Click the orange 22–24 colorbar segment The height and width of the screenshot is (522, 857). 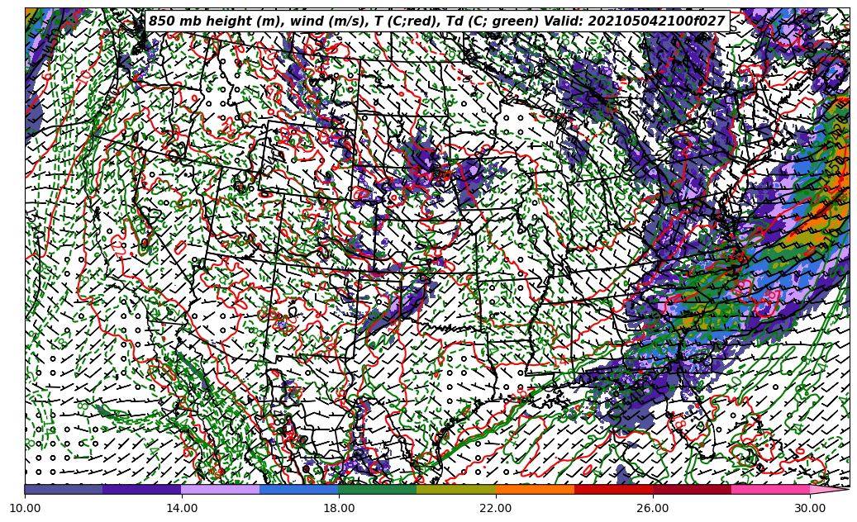(535, 489)
